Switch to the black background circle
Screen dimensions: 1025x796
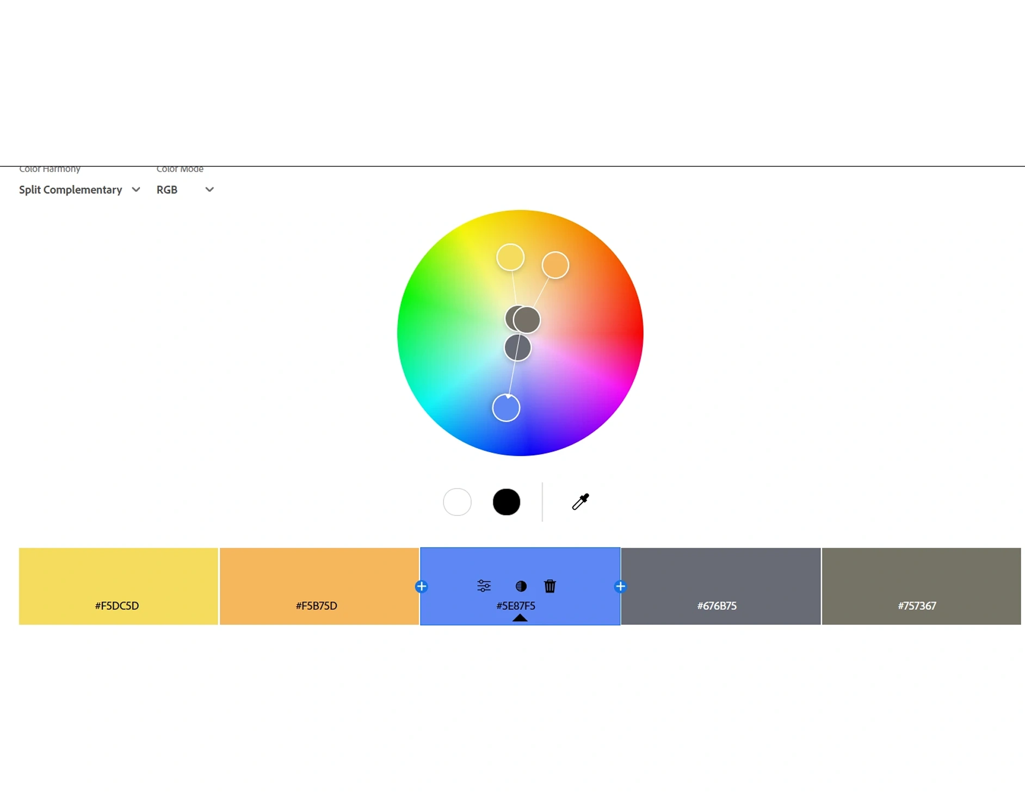click(x=506, y=501)
